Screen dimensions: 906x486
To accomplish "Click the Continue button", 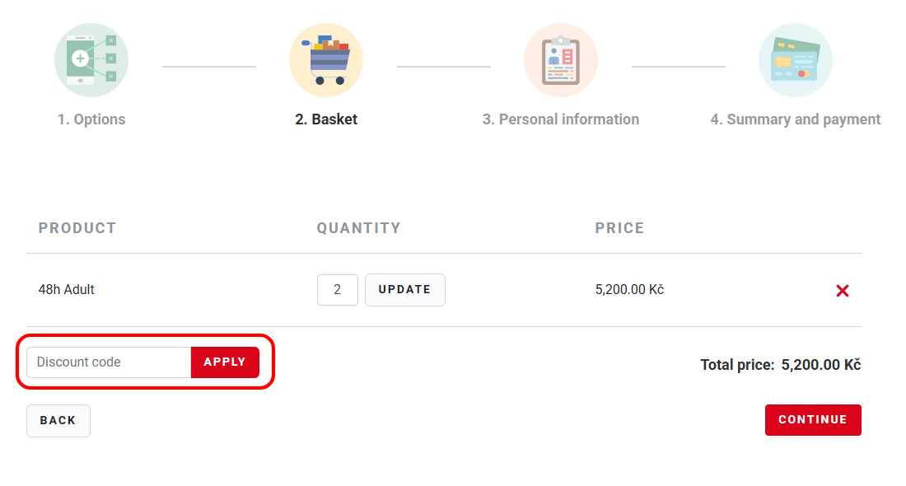I will pyautogui.click(x=813, y=419).
